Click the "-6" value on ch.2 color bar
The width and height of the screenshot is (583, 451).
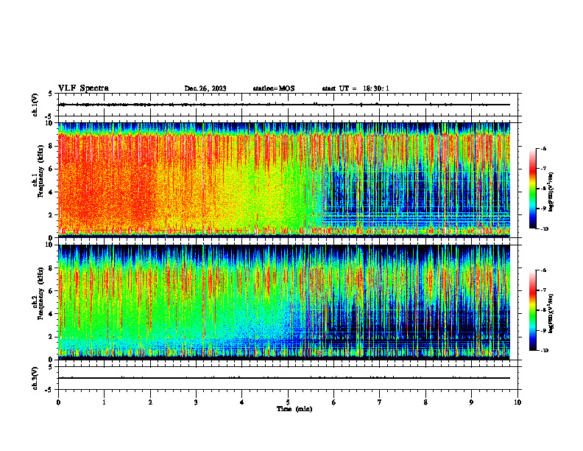pyautogui.click(x=543, y=270)
